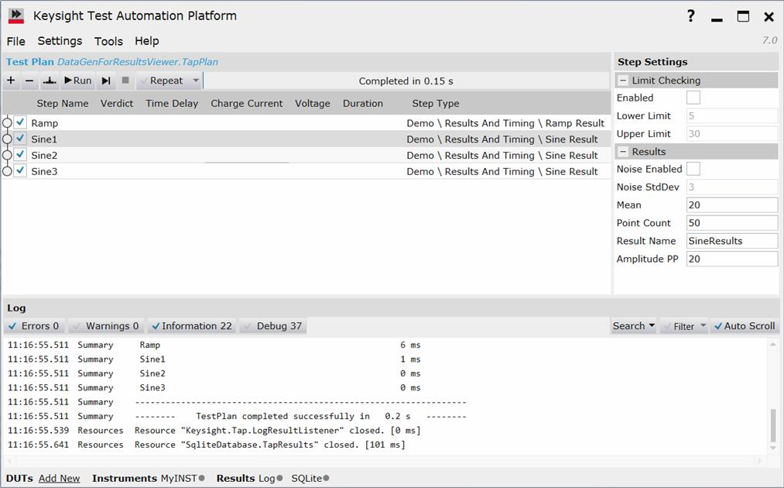
Task: Open the MyINST instrument
Action: click(x=179, y=478)
